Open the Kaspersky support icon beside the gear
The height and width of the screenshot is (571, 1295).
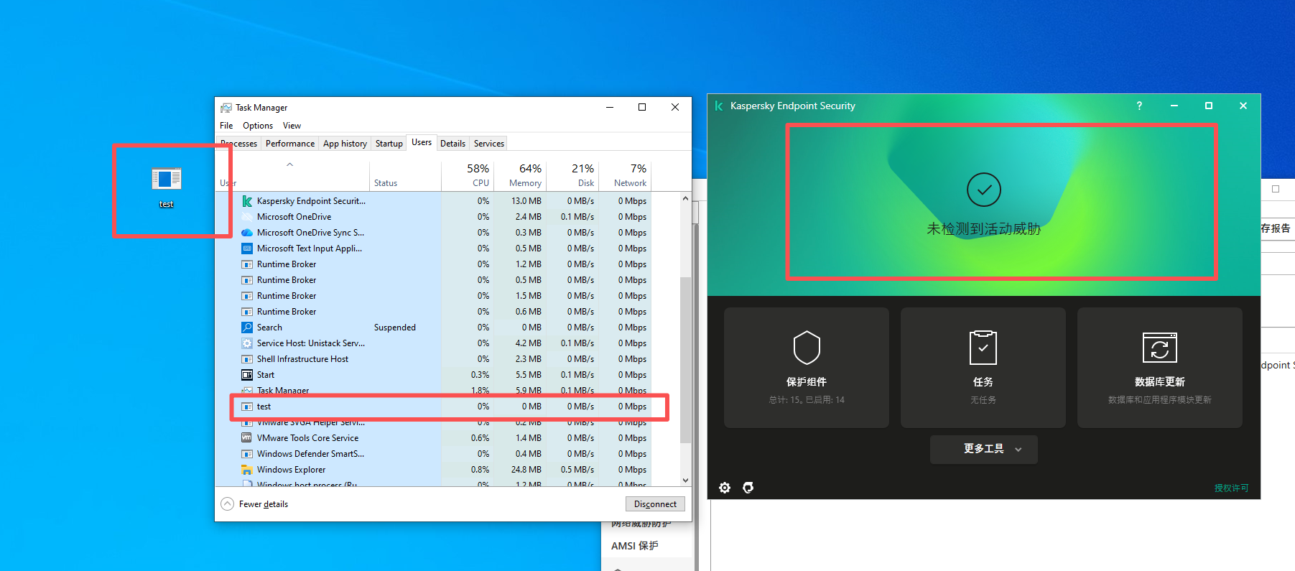pos(748,488)
